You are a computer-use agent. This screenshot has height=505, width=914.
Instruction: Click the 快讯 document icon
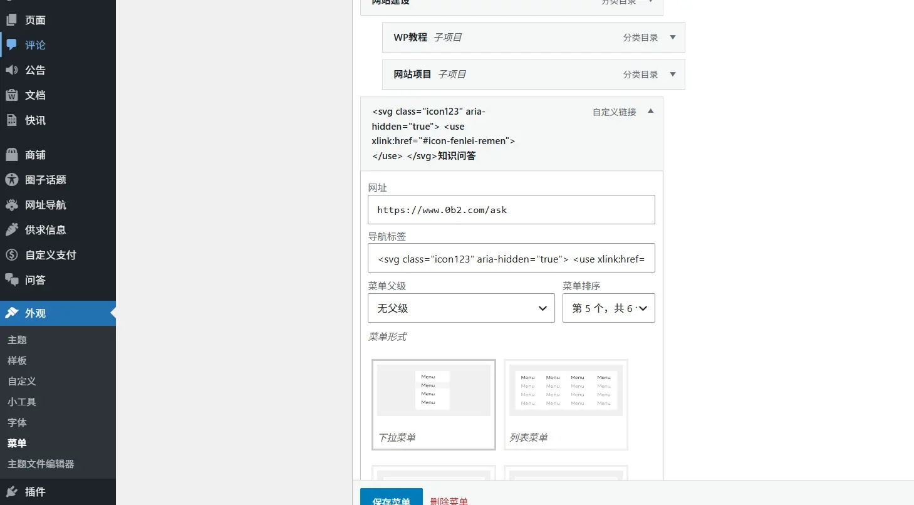(x=11, y=120)
